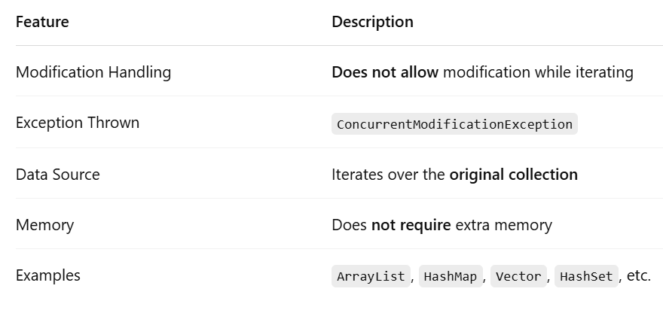663x310 pixels.
Task: Click 'extra memory' text
Action: 503,225
